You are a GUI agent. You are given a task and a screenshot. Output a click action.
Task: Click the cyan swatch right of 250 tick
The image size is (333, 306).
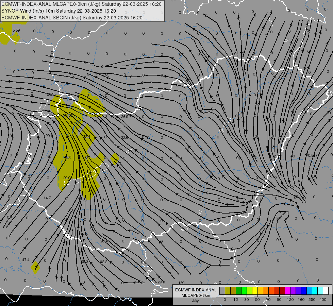315,291
